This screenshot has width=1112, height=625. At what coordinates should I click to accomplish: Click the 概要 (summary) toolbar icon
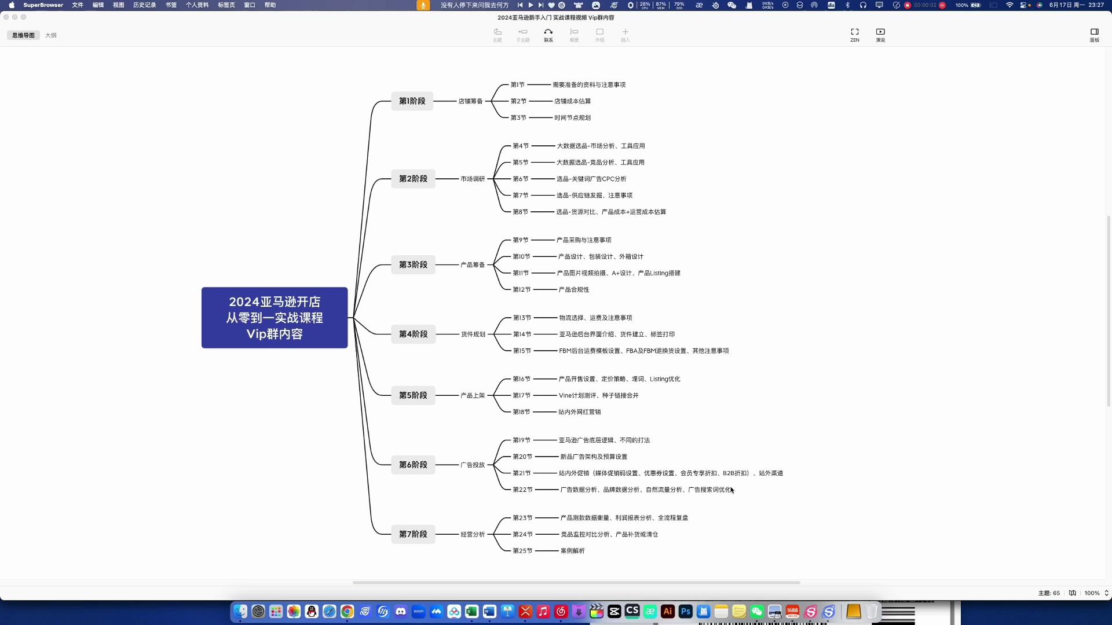pos(574,35)
